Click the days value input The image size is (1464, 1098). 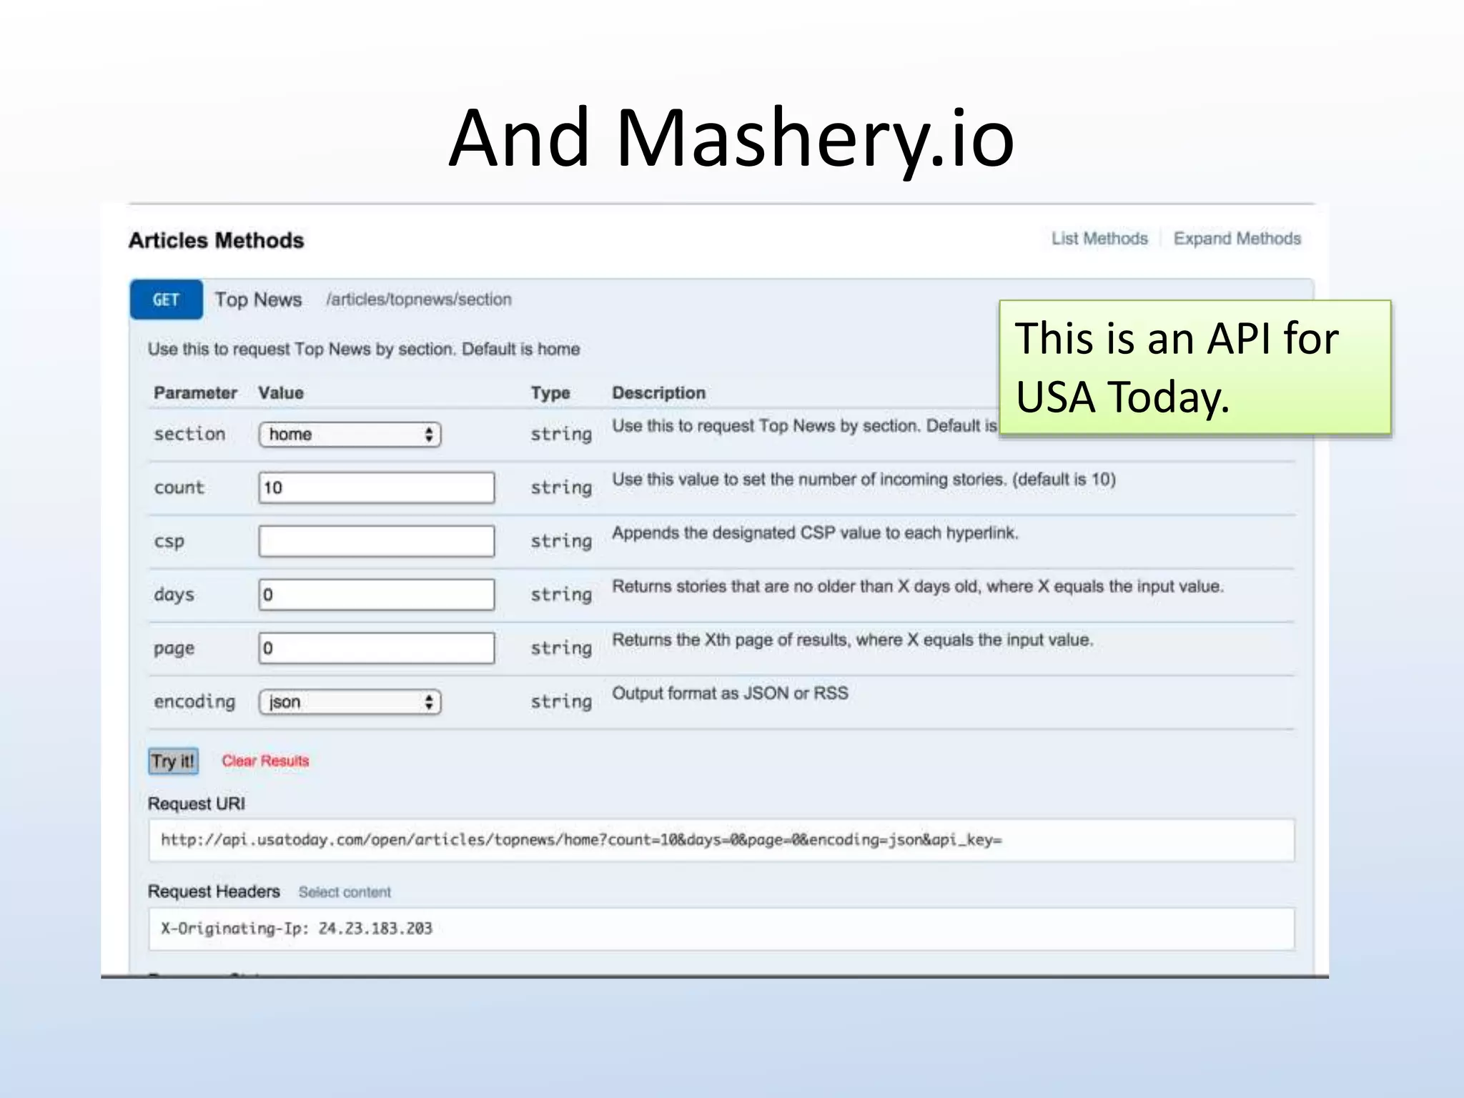coord(376,595)
